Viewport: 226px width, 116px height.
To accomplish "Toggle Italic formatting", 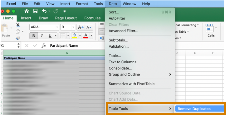I will click(x=42, y=36).
